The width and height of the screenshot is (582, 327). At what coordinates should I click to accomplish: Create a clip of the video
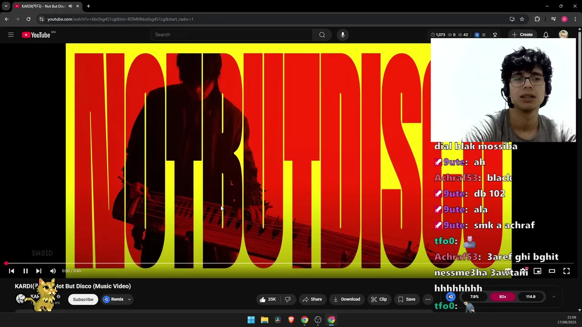tap(379, 299)
